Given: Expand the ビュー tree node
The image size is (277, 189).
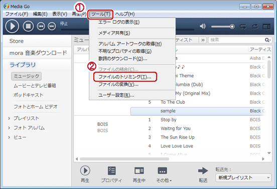Looking at the screenshot, I should point(9,137).
